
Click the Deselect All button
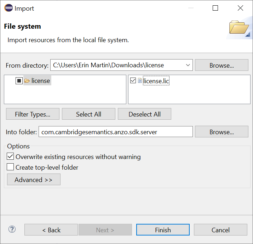click(x=144, y=114)
